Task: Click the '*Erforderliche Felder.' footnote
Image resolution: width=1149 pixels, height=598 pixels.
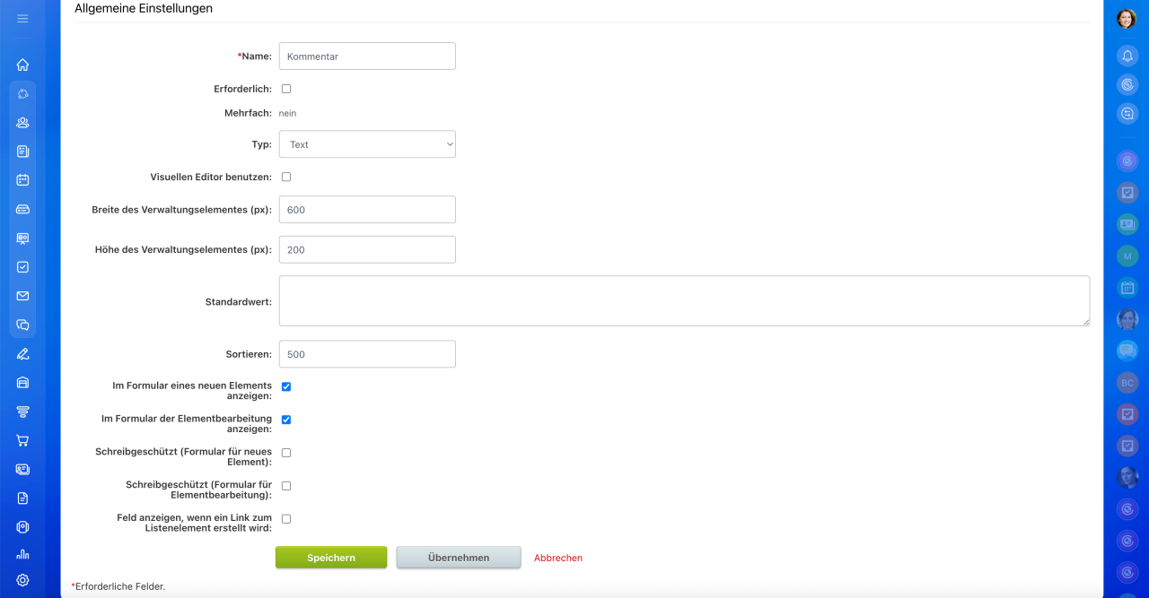Action: 118,586
